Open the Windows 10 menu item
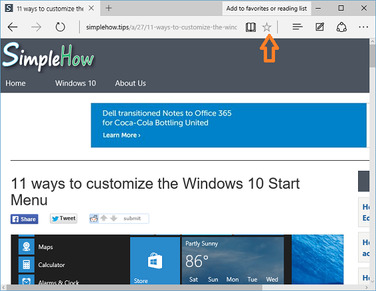Viewport: 376px width, 291px height. click(76, 83)
